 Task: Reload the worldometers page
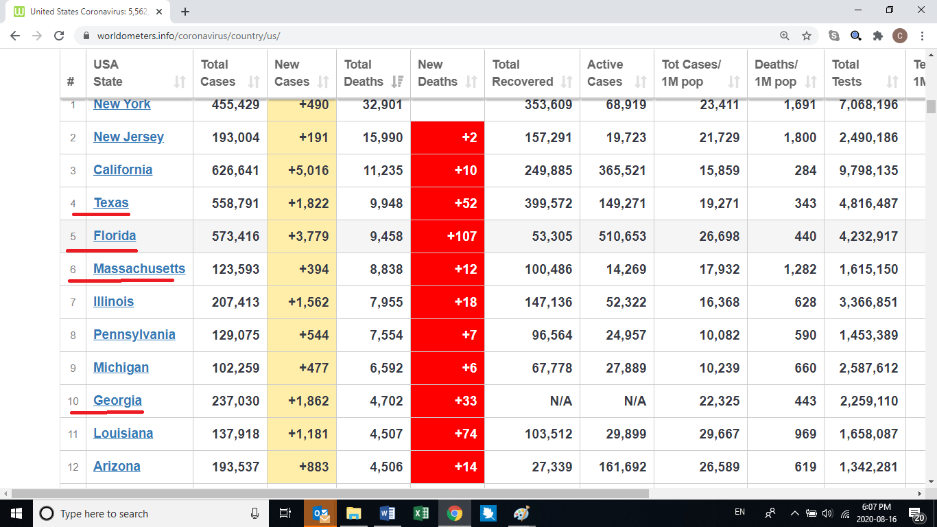(x=59, y=36)
